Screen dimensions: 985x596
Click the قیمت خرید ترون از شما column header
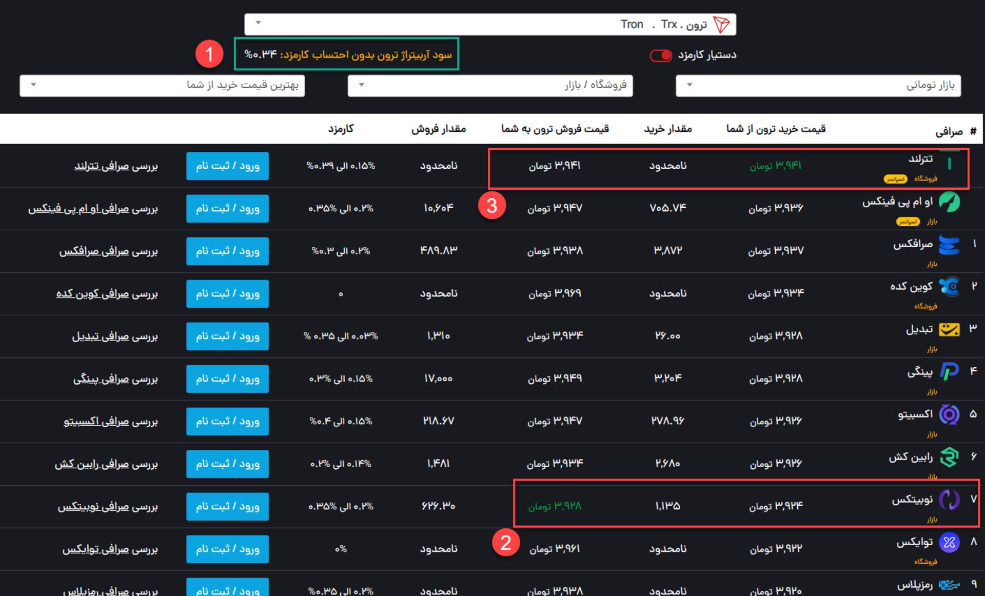[x=776, y=129]
